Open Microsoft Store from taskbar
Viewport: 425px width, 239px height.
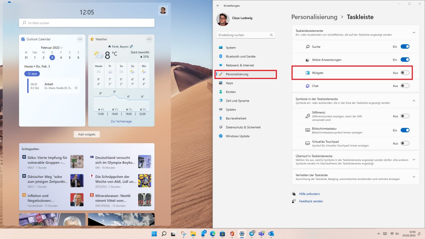pyautogui.click(x=222, y=234)
